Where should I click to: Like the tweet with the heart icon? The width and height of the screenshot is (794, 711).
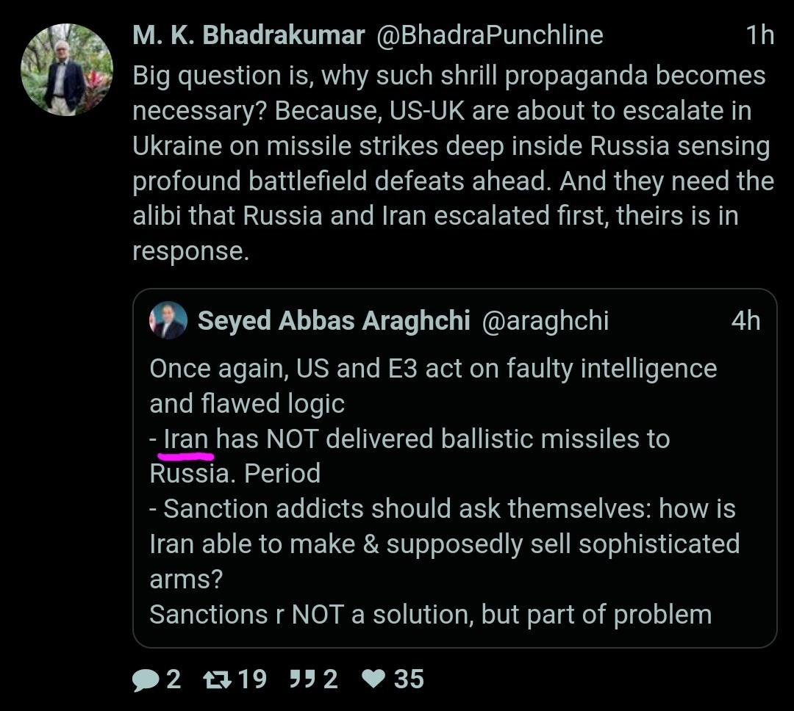pyautogui.click(x=375, y=679)
